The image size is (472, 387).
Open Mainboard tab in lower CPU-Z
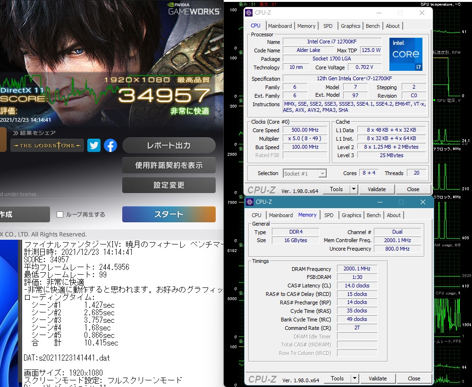tap(281, 215)
